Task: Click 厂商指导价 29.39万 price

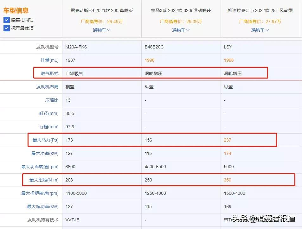Action: pos(181,21)
